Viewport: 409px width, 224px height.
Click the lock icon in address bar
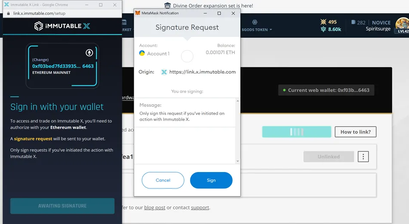[8, 13]
